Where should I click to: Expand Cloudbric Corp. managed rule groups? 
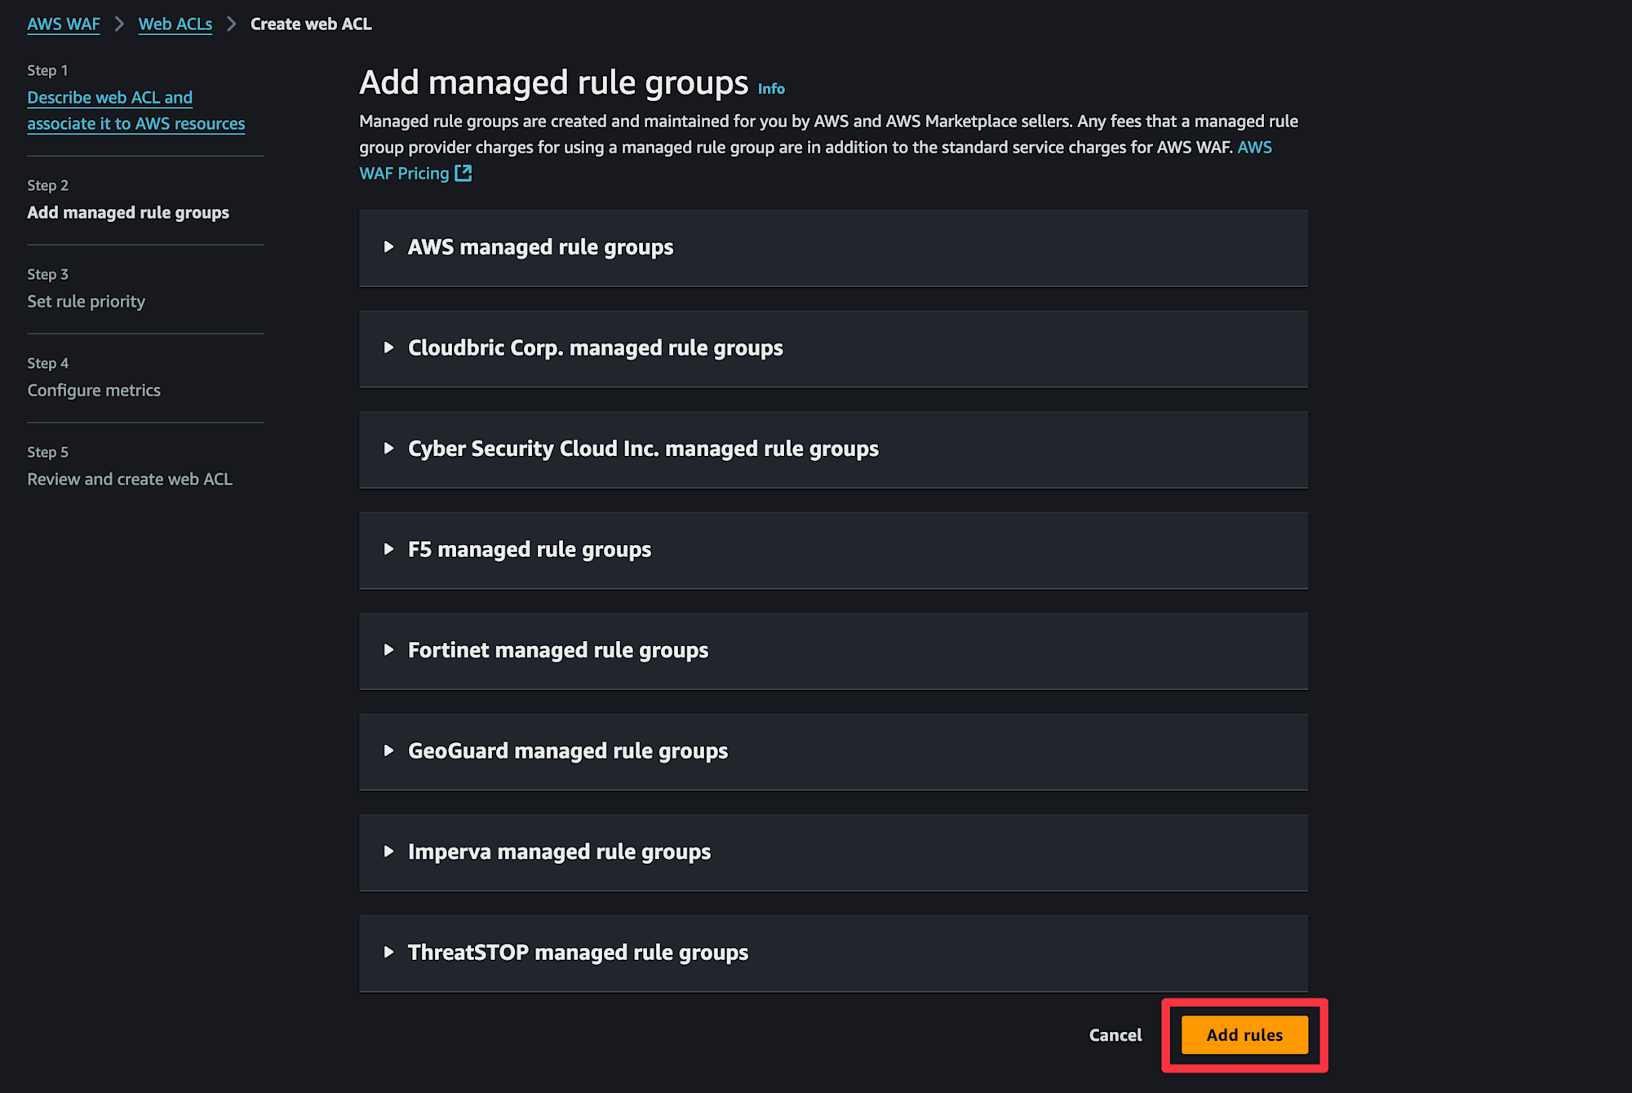pos(833,348)
